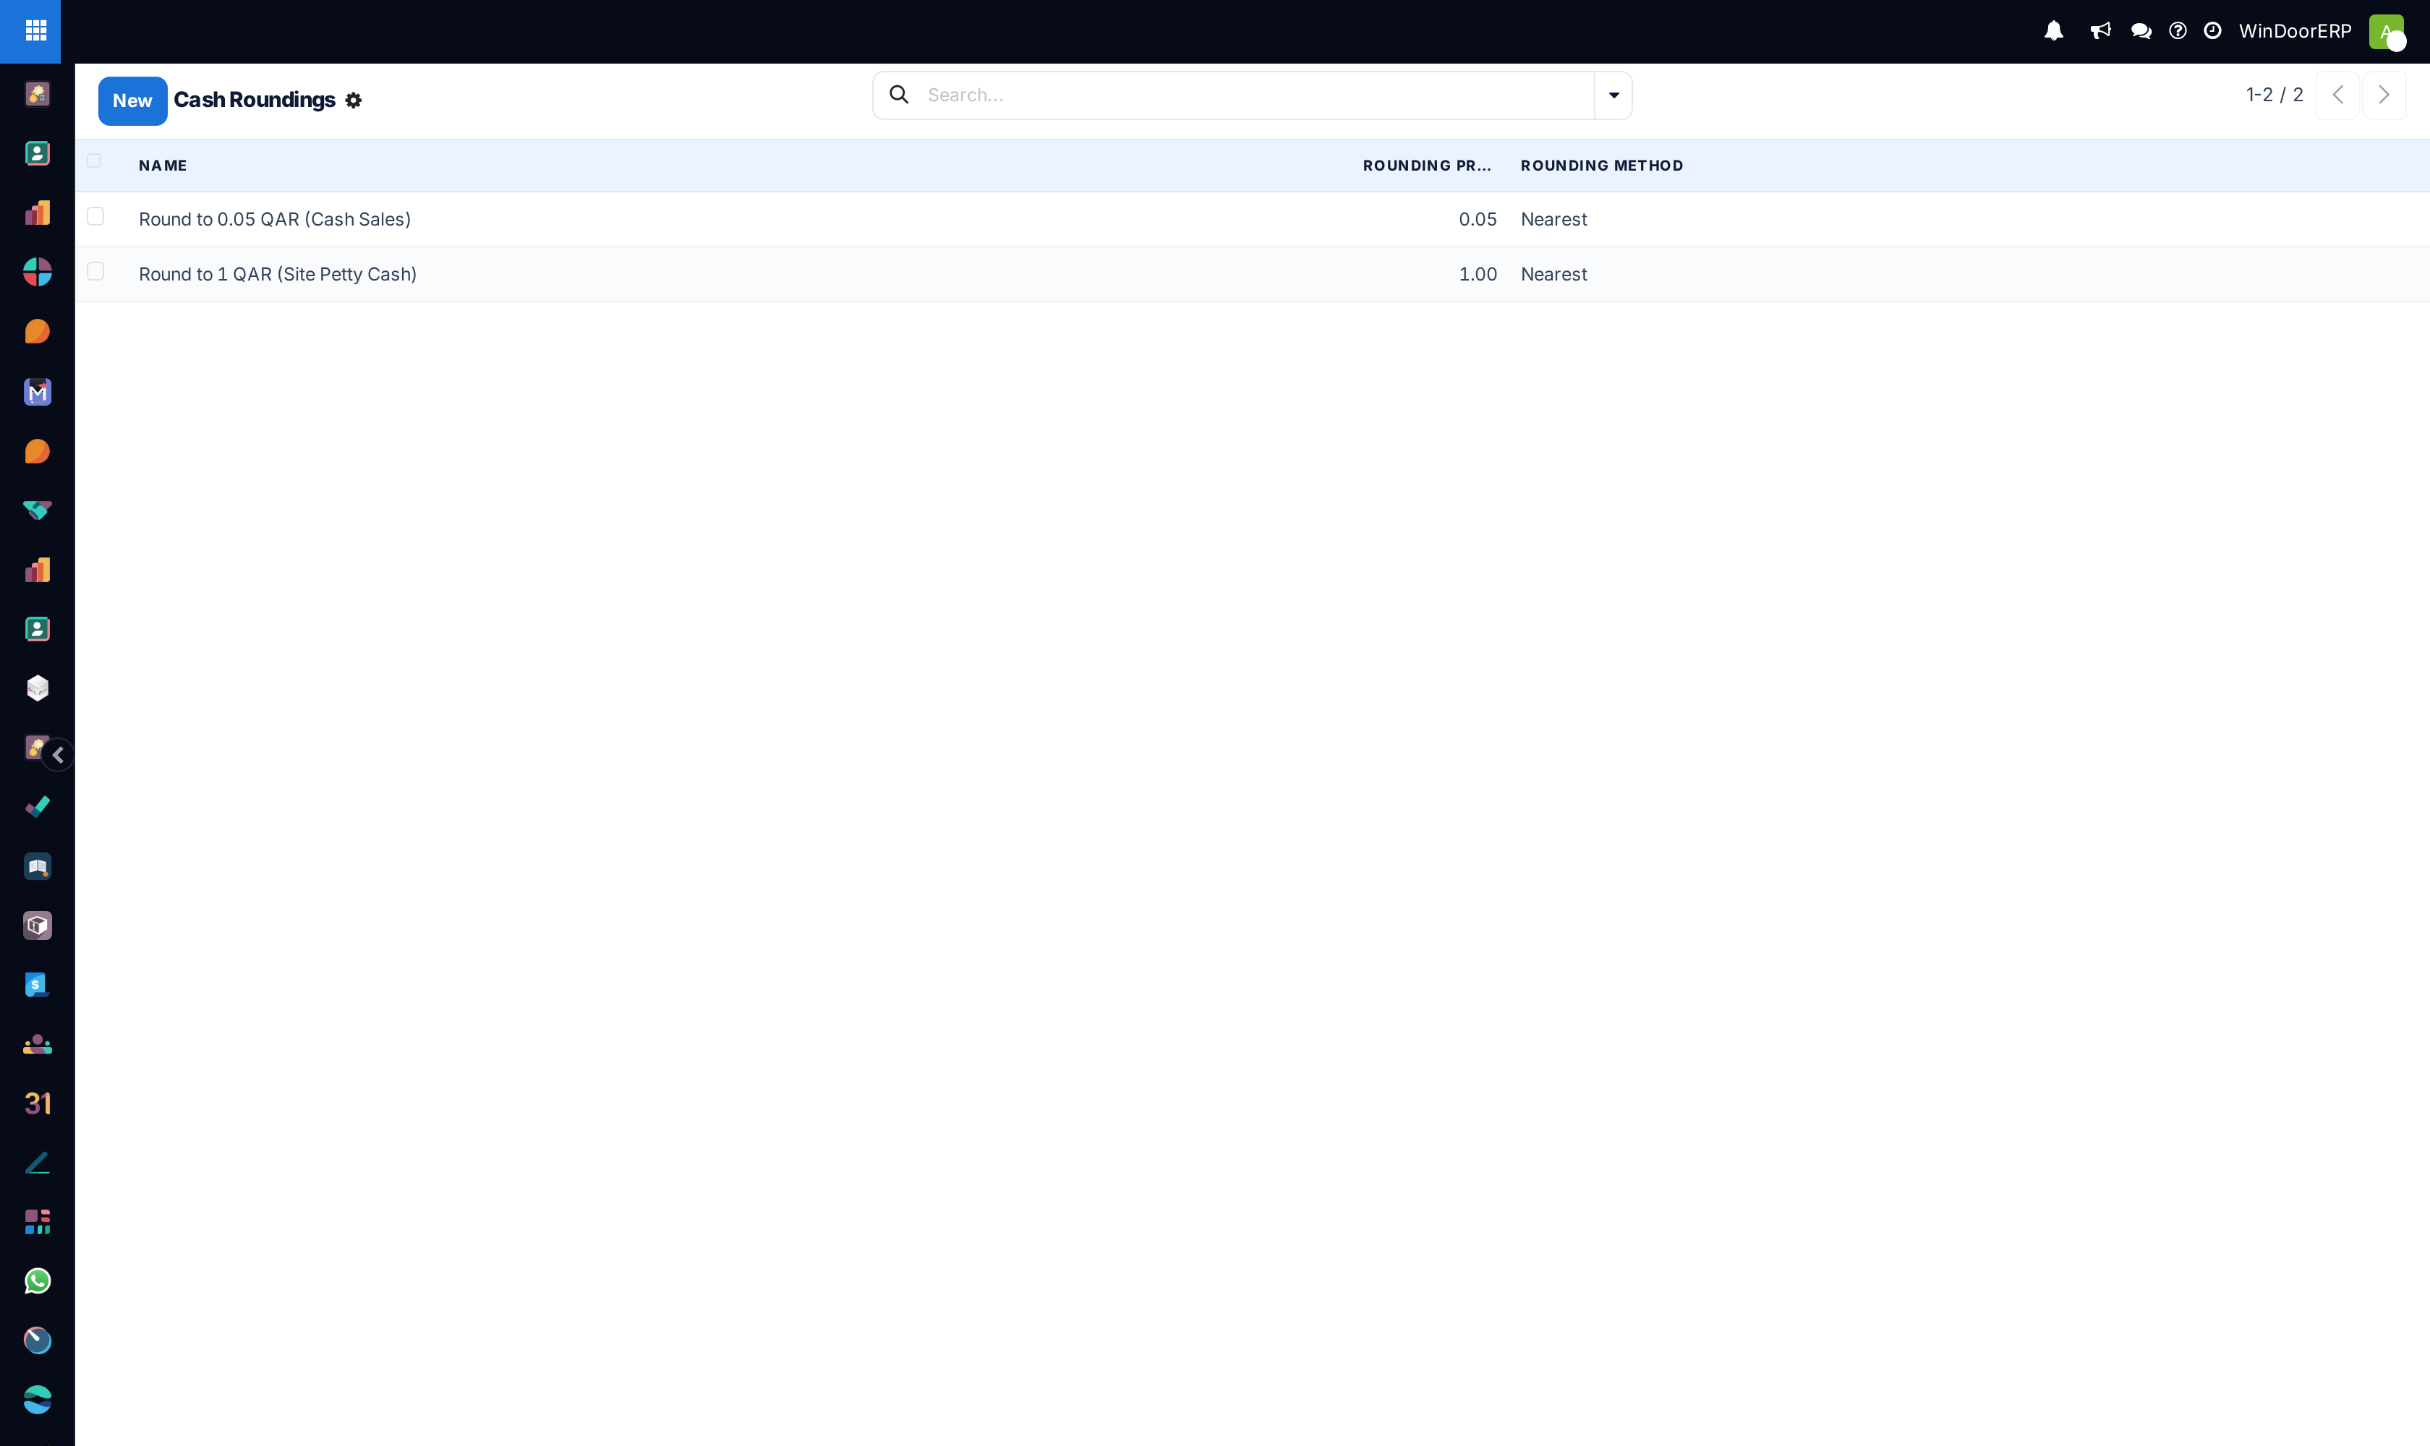Open the apps grid menu

[36, 31]
